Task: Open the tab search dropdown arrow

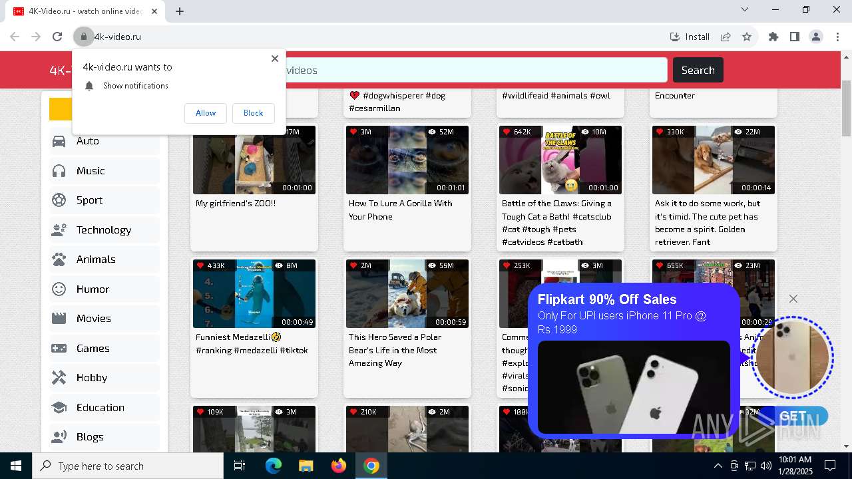Action: (745, 10)
